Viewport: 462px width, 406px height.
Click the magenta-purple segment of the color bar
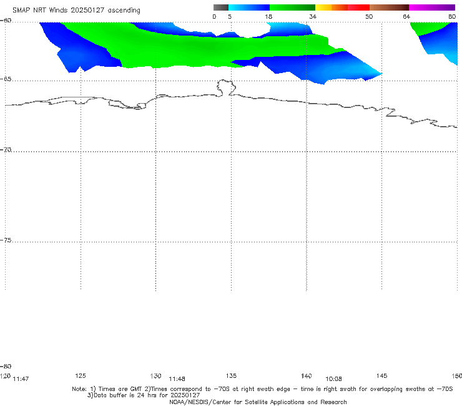(x=431, y=7)
